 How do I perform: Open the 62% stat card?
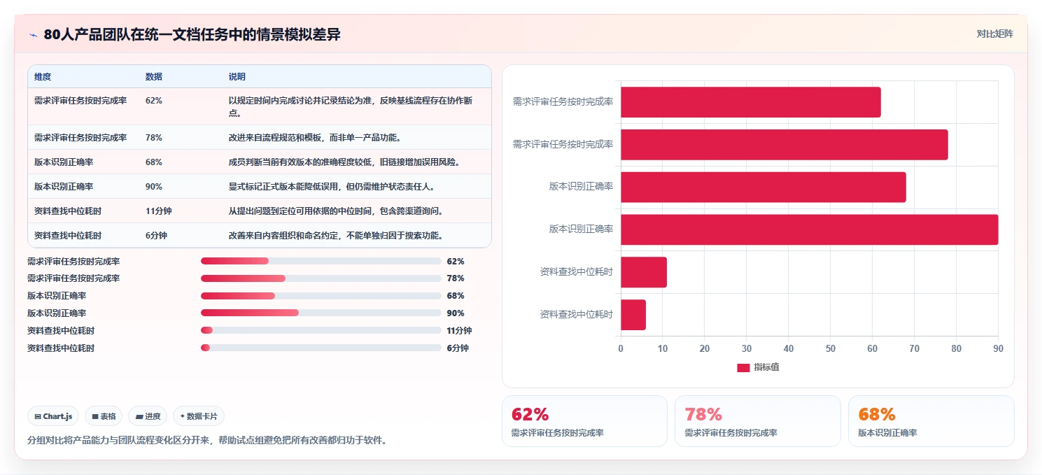click(x=584, y=421)
